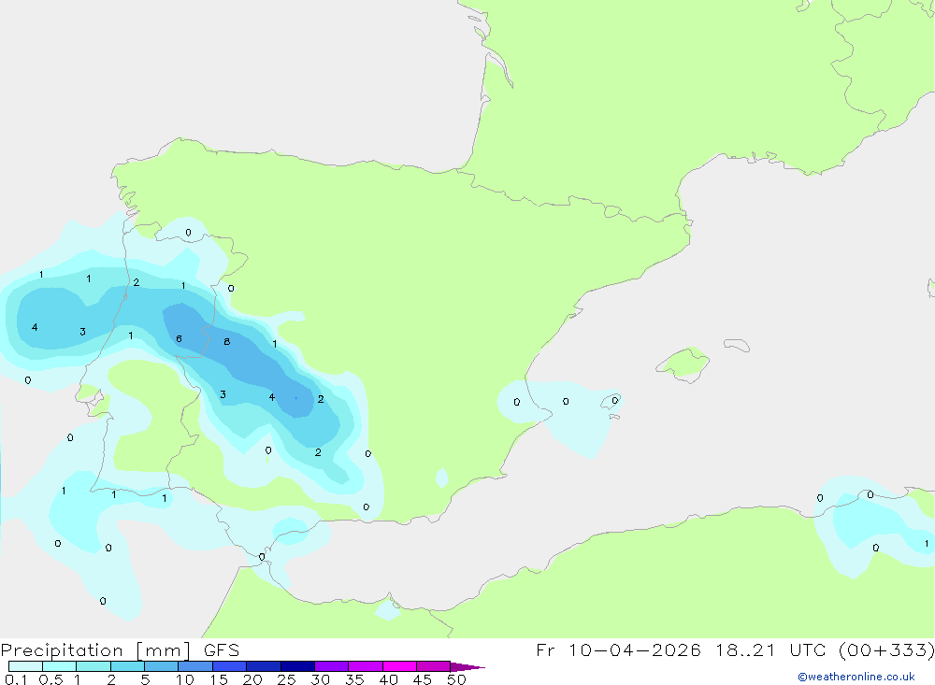This screenshot has height=685, width=935.
Task: Select the 10–15 mm legend color box
Action: (195, 666)
